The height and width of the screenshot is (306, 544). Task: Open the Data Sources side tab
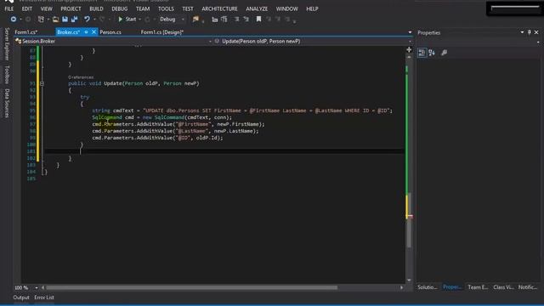pos(7,103)
